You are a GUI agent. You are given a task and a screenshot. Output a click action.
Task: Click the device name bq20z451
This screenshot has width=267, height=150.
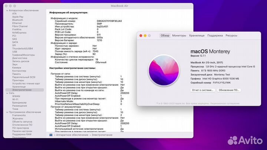pyautogui.click(x=102, y=27)
